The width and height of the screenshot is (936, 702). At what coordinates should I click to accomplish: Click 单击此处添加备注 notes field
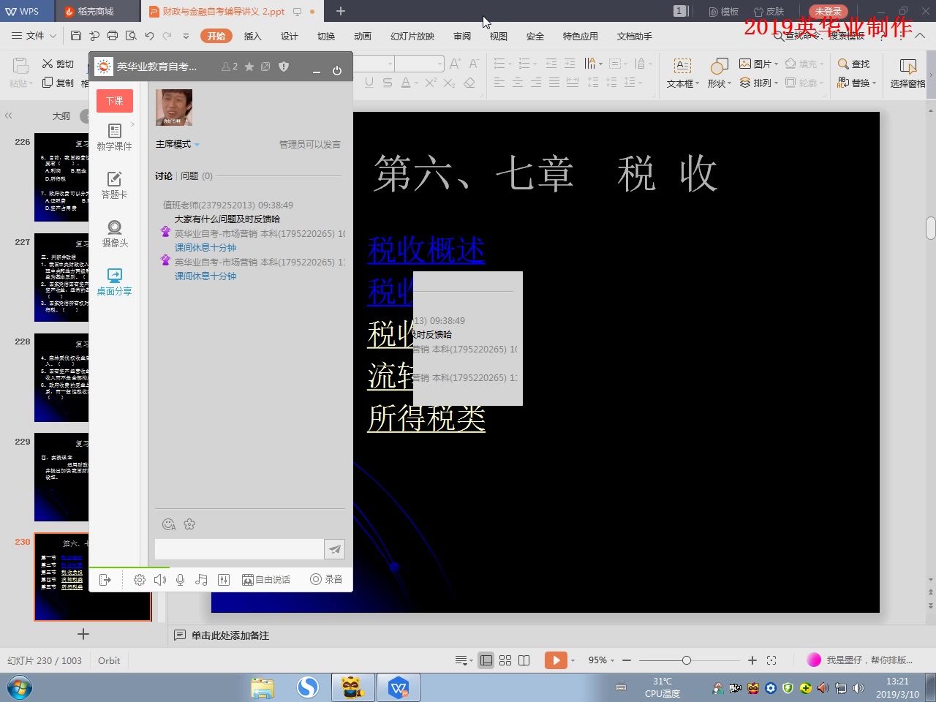230,635
